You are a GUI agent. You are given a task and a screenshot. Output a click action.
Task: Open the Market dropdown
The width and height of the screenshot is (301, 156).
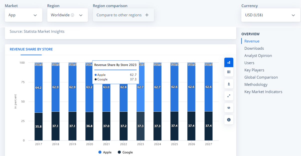point(23,15)
